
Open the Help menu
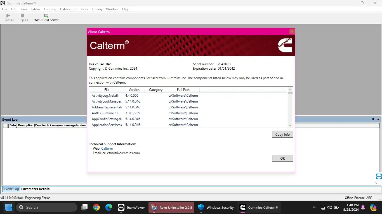126,9
